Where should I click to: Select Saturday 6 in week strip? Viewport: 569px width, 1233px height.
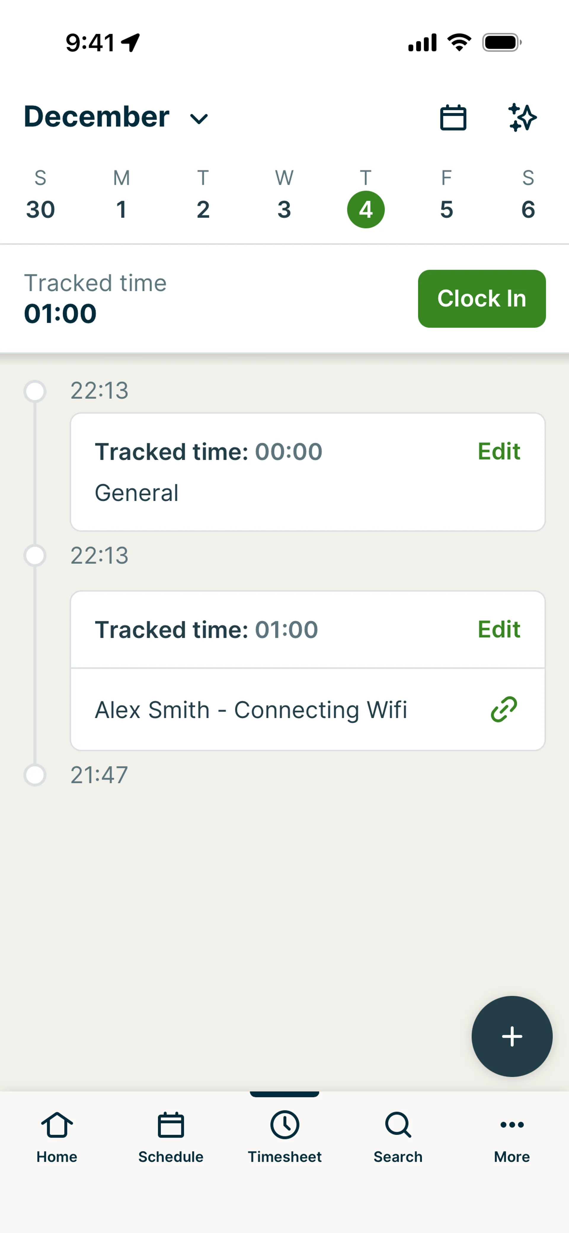coord(528,209)
